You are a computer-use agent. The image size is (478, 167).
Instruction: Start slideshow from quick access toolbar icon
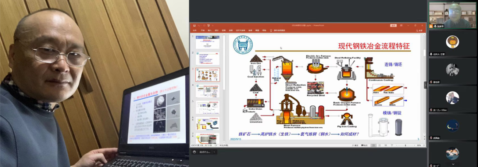pos(208,26)
